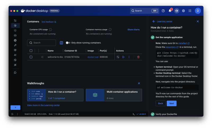Open the apps grid icon in header
Image resolution: width=212 pixels, height=128 pixels.
point(190,11)
